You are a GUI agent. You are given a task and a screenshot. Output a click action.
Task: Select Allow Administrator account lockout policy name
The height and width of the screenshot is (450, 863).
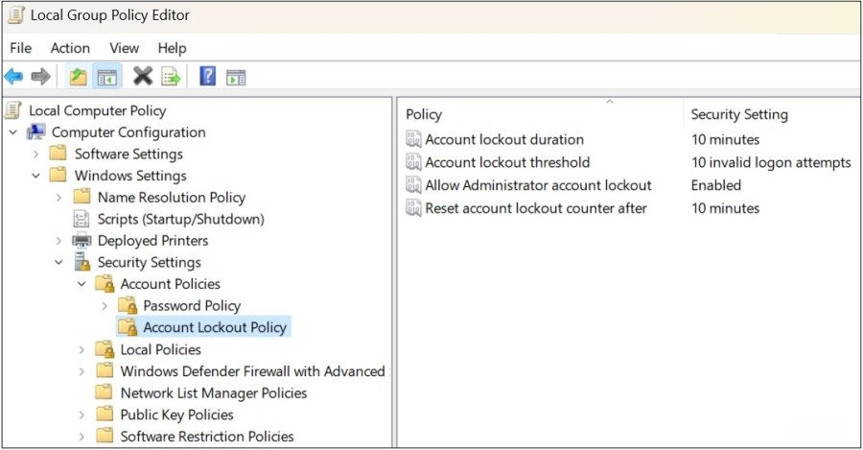[x=538, y=185]
